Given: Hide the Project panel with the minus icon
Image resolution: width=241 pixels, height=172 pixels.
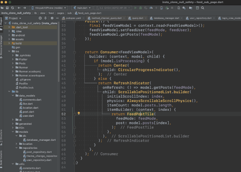Looking at the screenshot, I should [x=57, y=18].
